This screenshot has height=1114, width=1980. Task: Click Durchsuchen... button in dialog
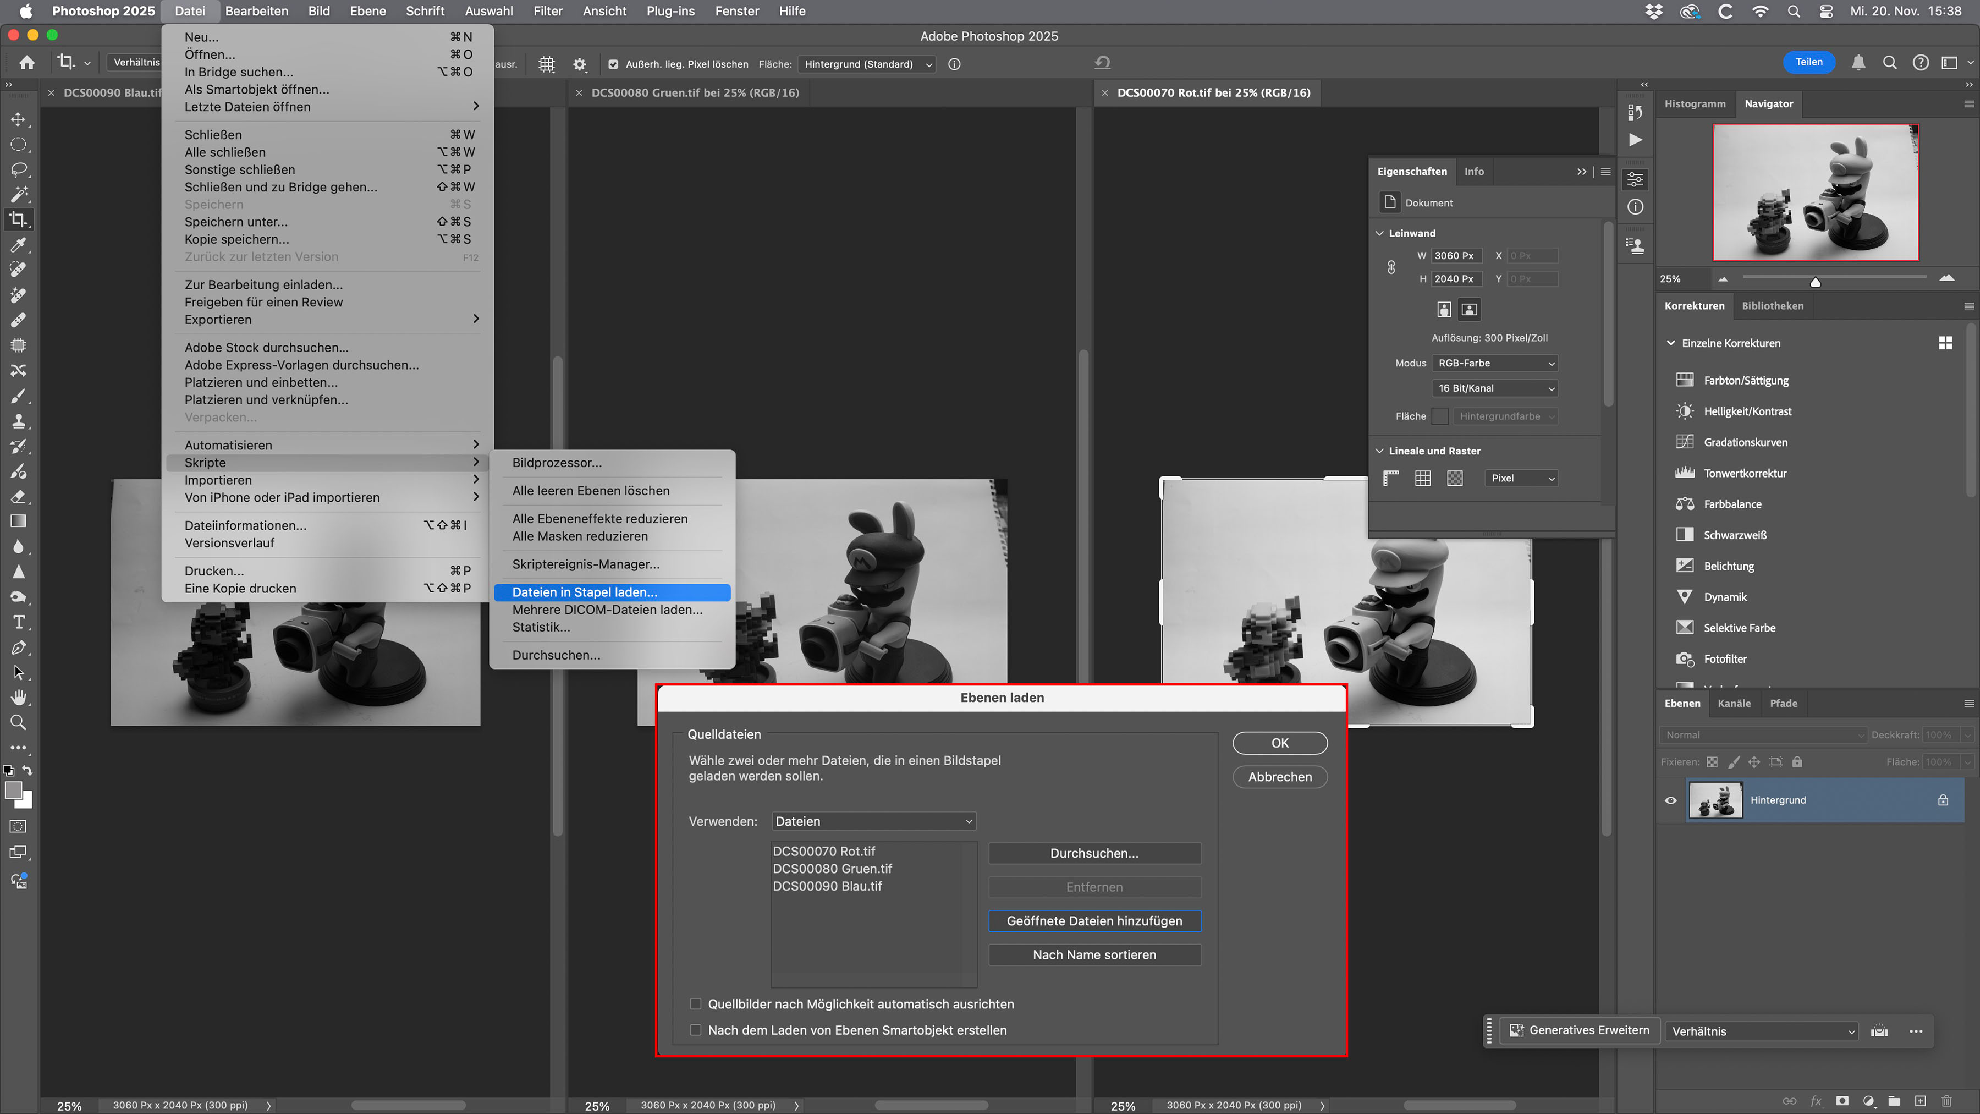pyautogui.click(x=1094, y=853)
